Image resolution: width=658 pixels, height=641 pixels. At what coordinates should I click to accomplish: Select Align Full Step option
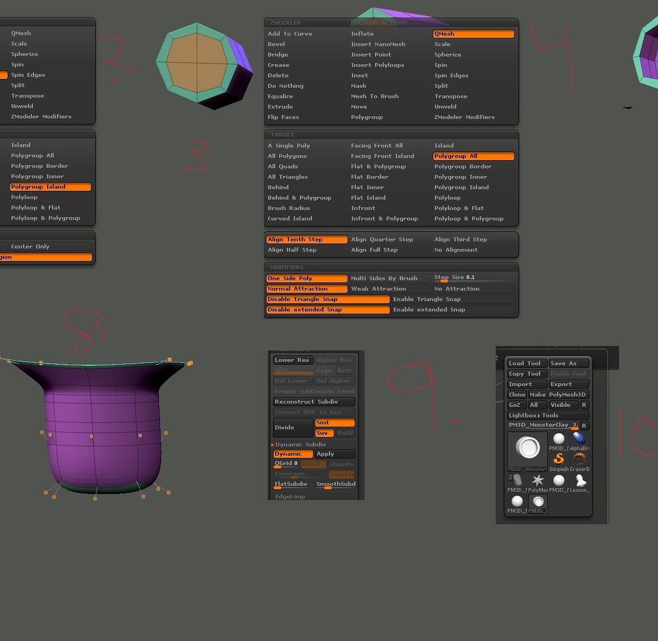(x=390, y=250)
